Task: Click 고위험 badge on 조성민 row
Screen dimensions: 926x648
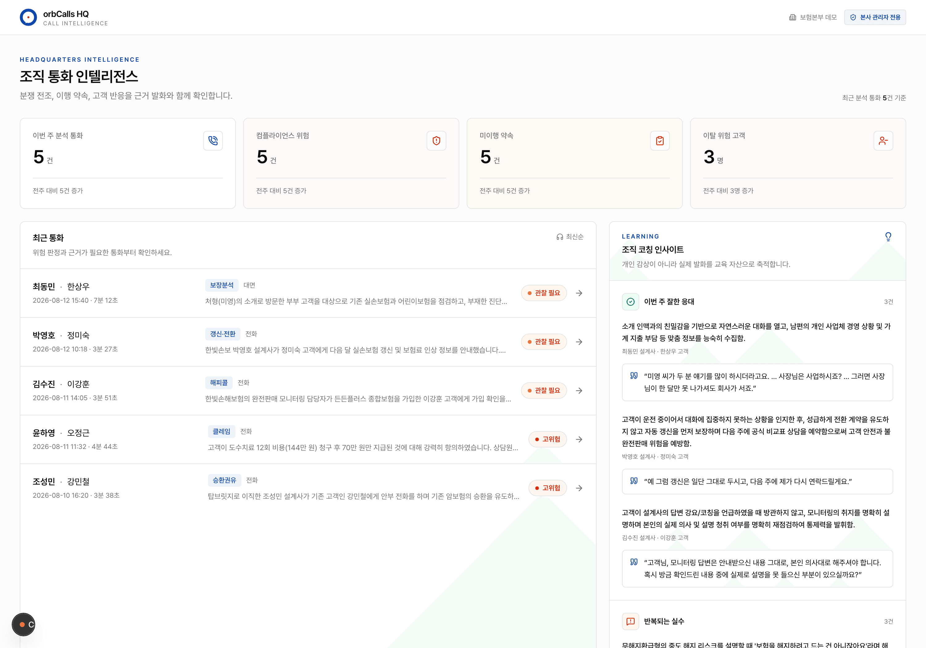Action: pyautogui.click(x=547, y=488)
